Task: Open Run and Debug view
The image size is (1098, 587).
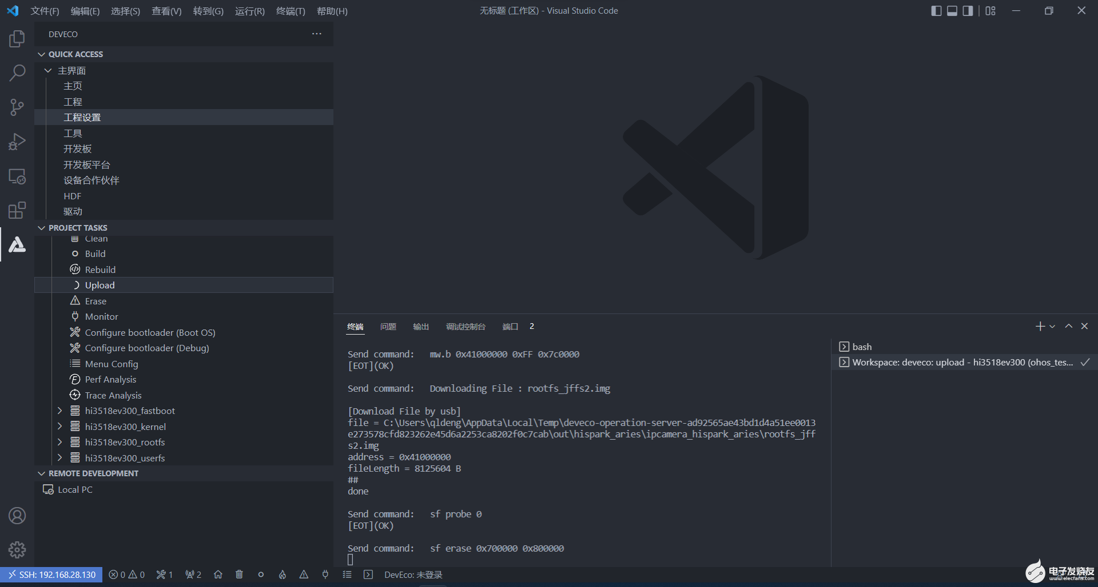Action: [x=17, y=142]
